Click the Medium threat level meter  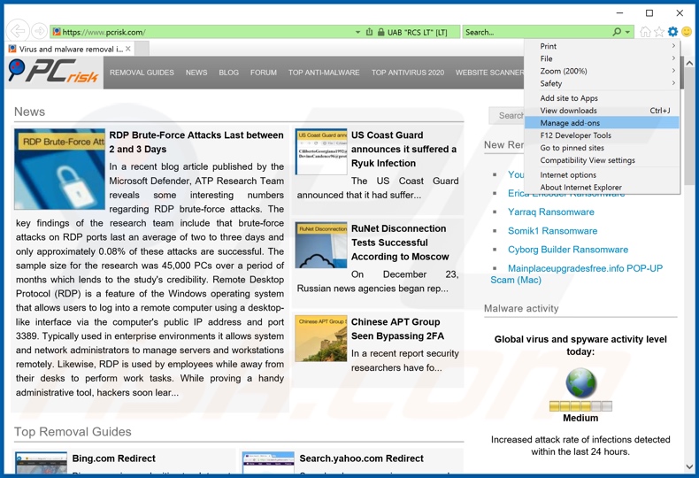coord(580,405)
